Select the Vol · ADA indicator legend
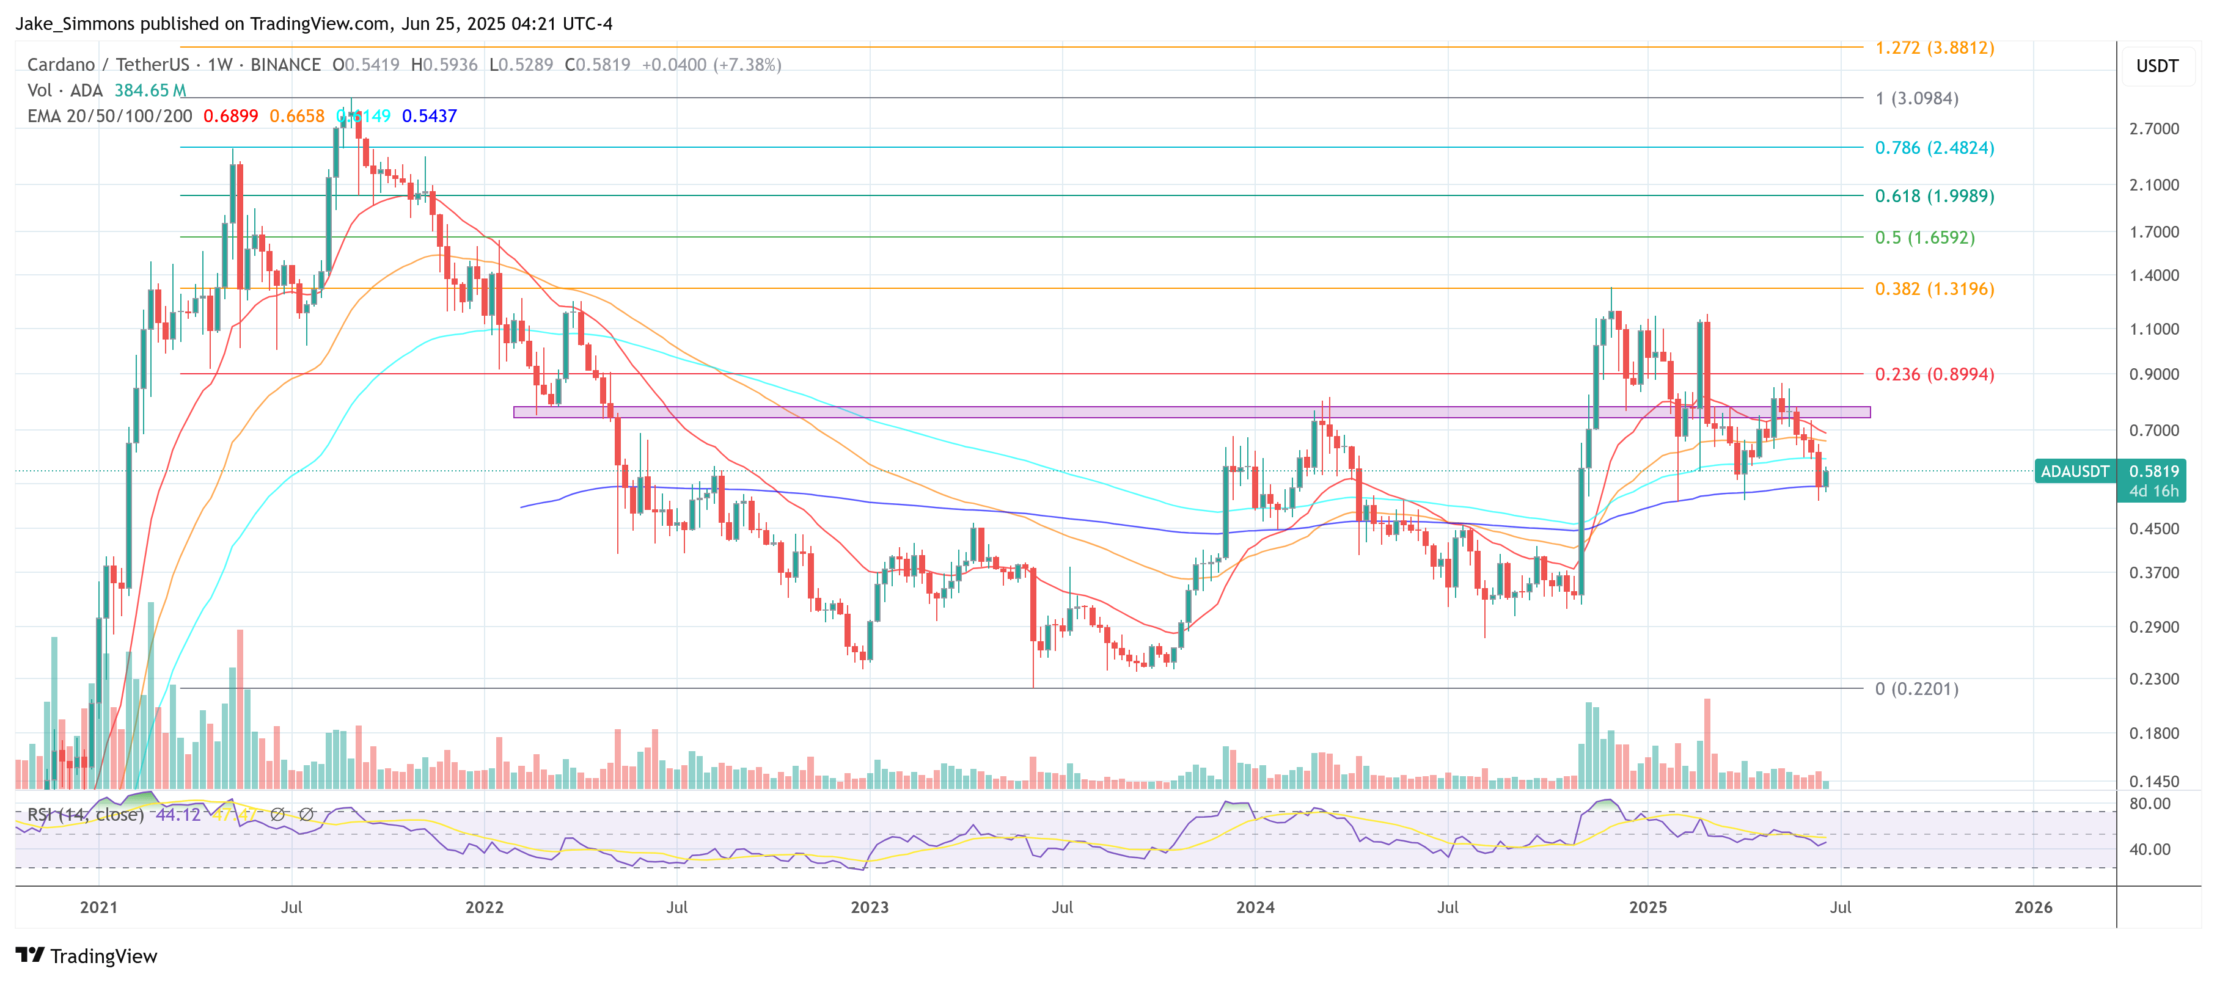2217x982 pixels. tap(65, 90)
